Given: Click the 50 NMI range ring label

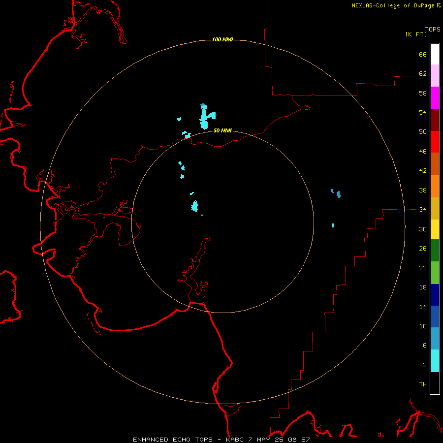Looking at the screenshot, I should point(222,130).
